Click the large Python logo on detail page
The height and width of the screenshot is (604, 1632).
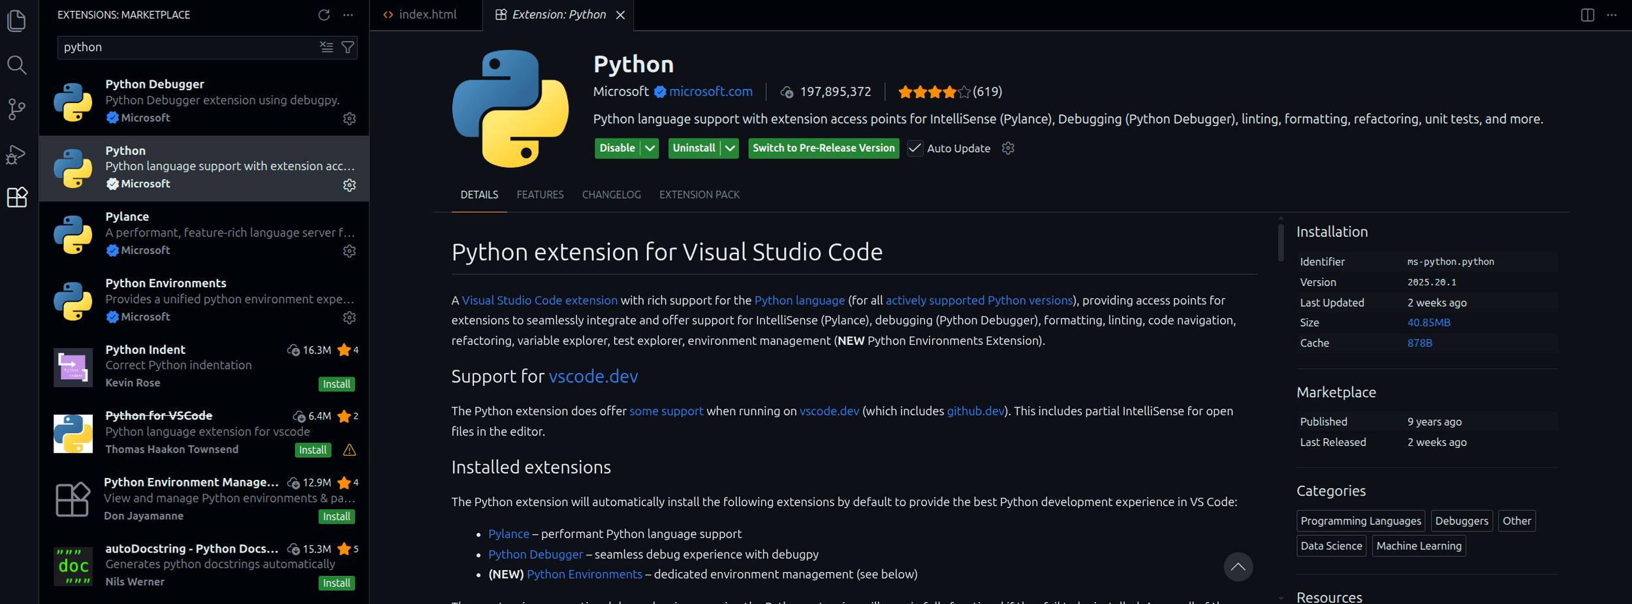pos(510,108)
